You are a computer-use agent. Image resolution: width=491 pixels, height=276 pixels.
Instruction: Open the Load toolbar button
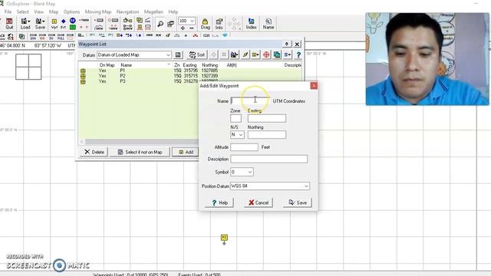(x=25, y=24)
